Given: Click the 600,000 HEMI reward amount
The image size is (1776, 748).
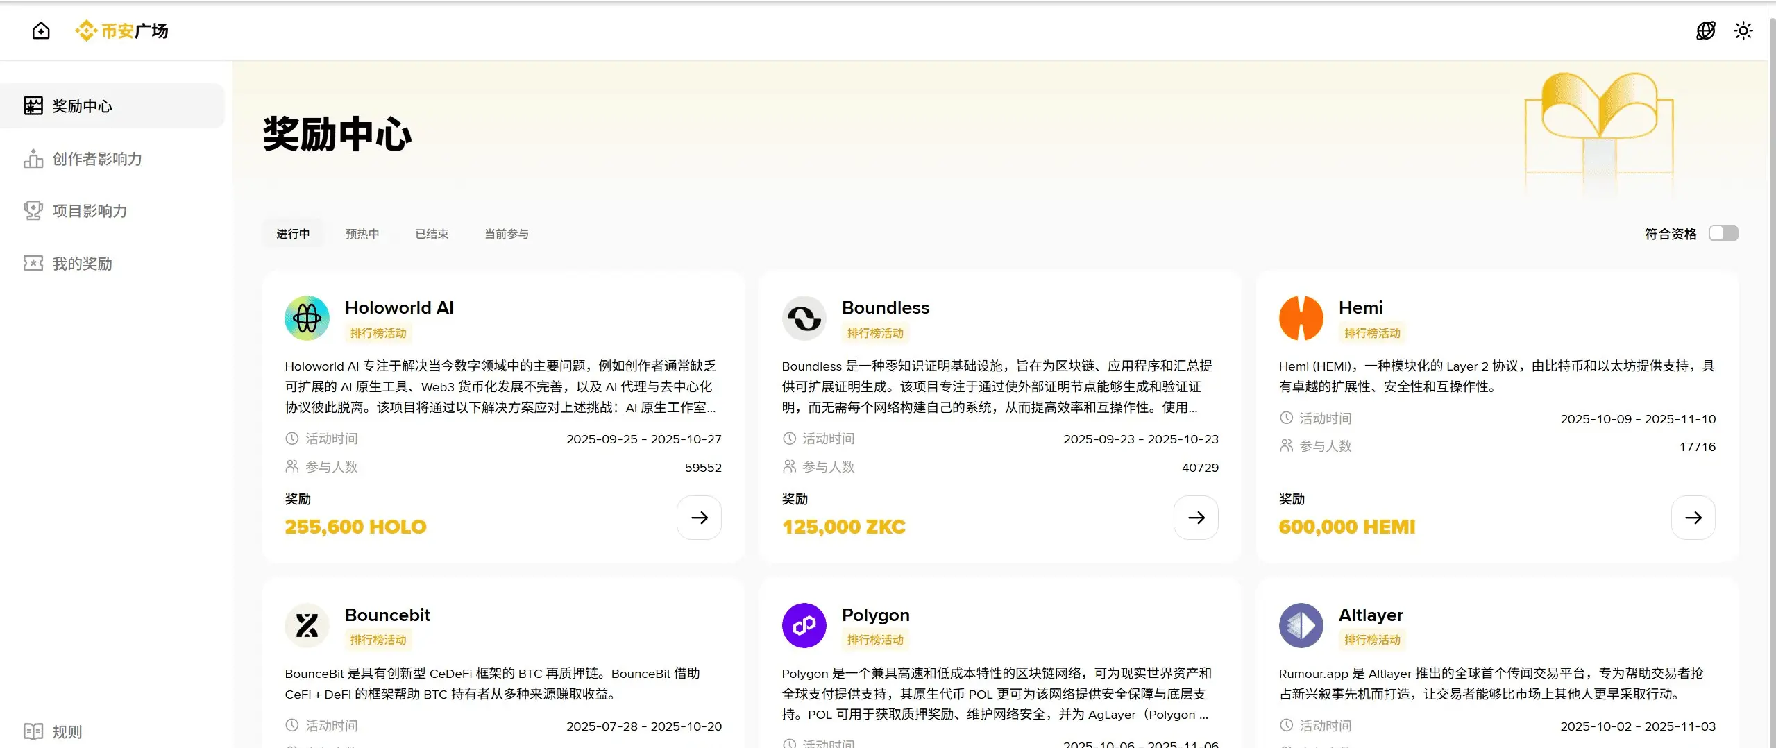Looking at the screenshot, I should (x=1347, y=527).
